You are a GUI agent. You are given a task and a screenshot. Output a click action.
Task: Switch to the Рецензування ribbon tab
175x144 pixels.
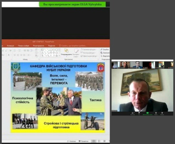39,46
